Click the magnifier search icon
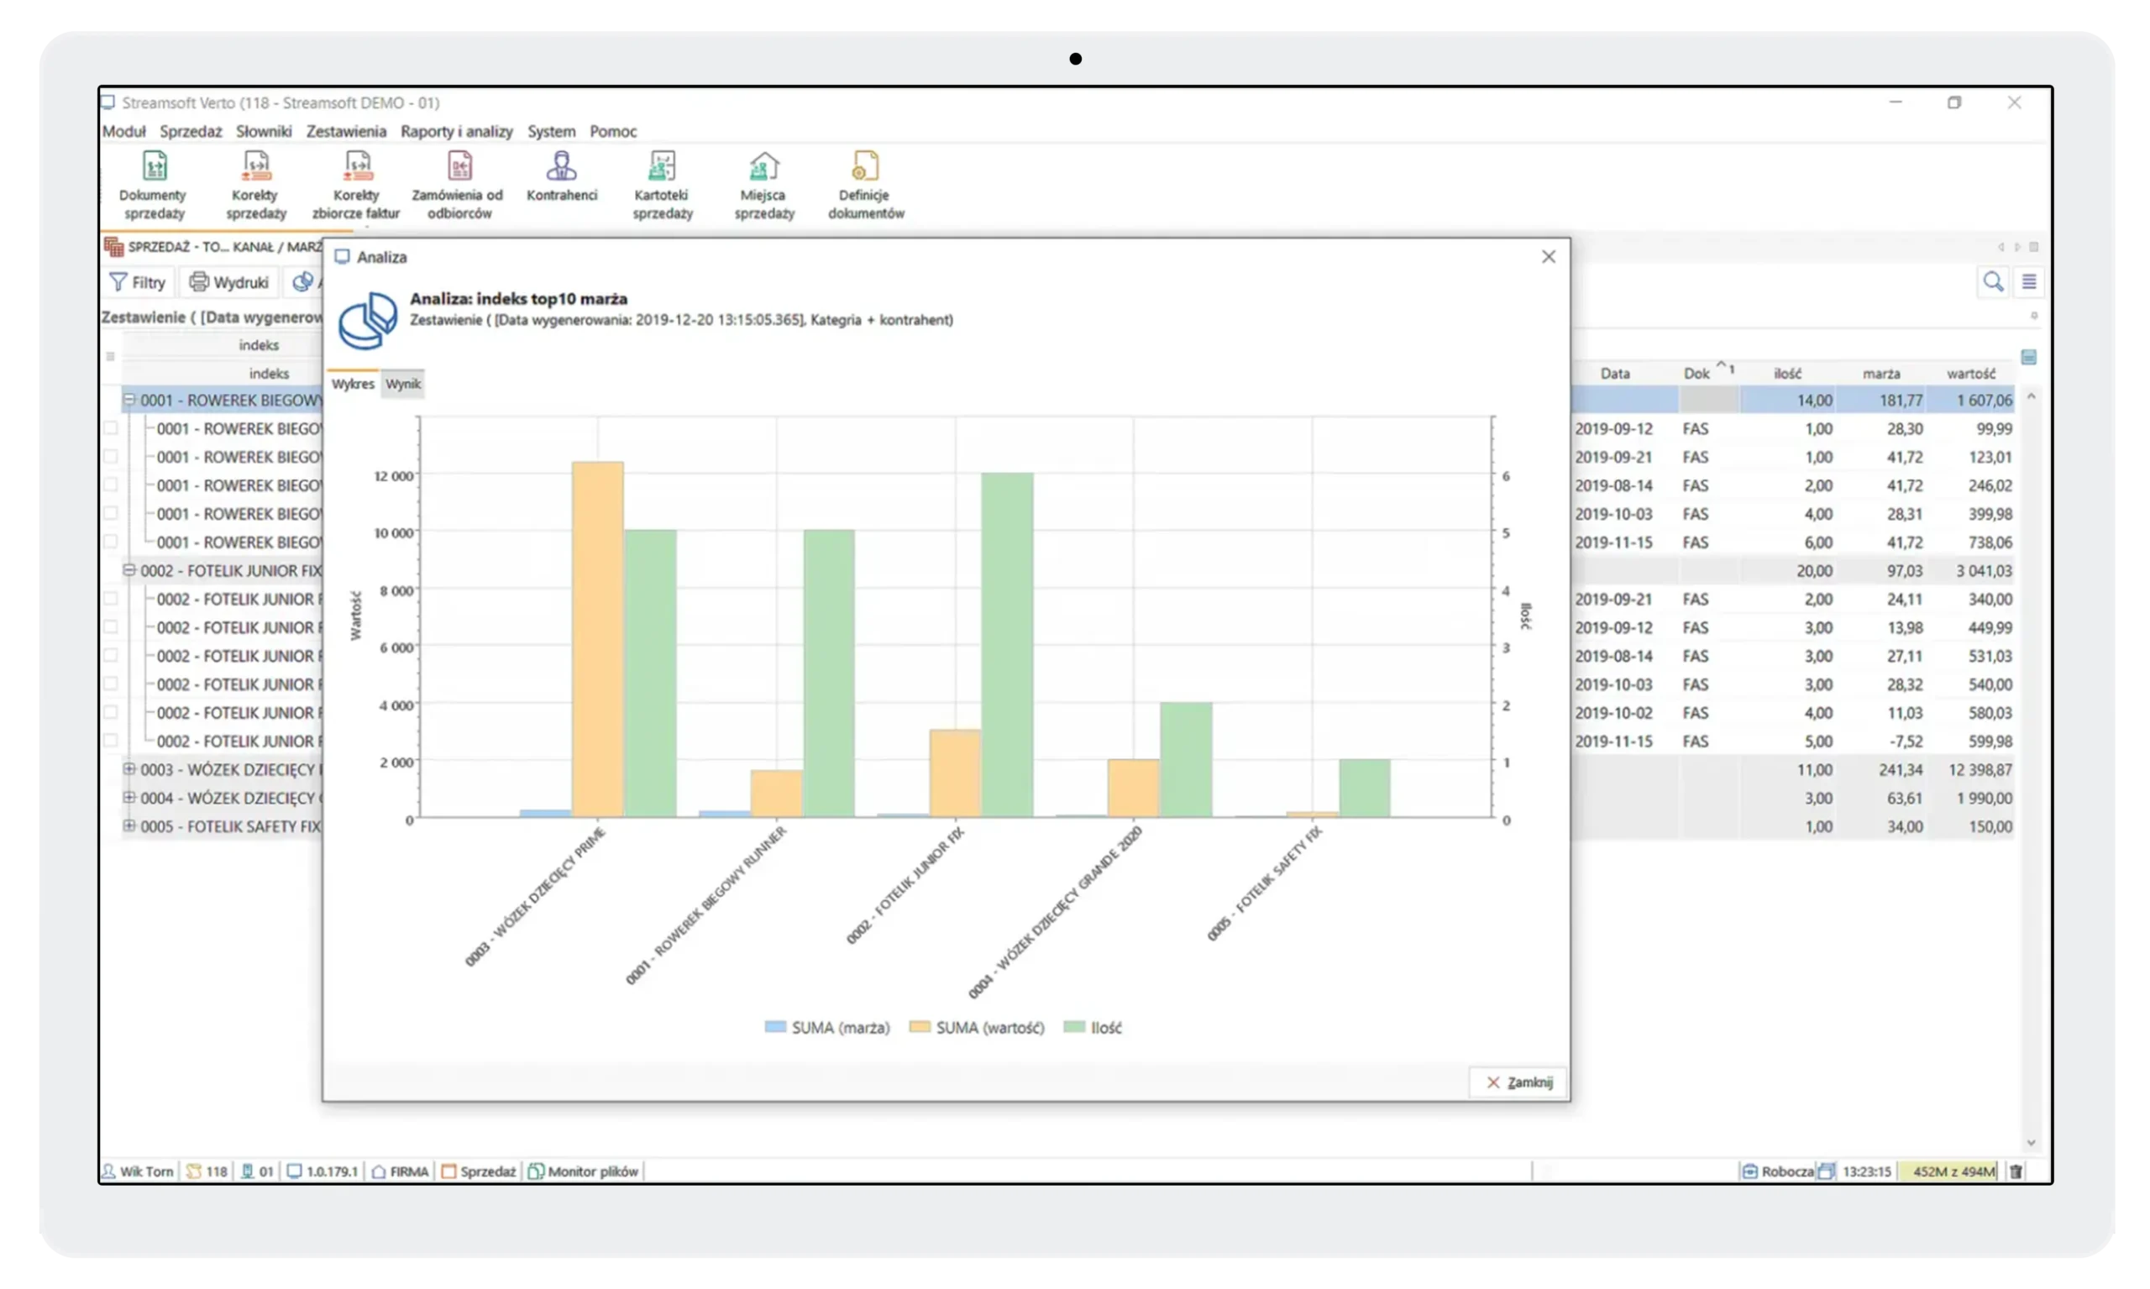The image size is (2150, 1289). point(1993,281)
